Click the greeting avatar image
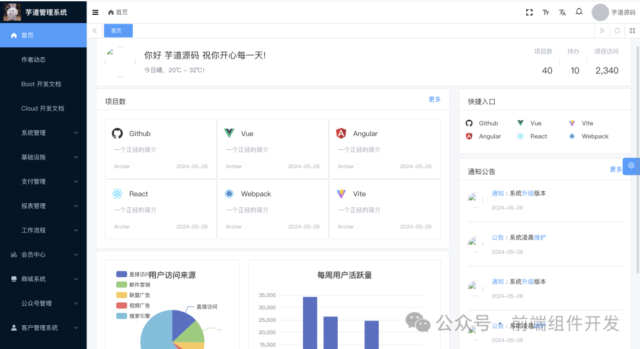 click(x=120, y=62)
